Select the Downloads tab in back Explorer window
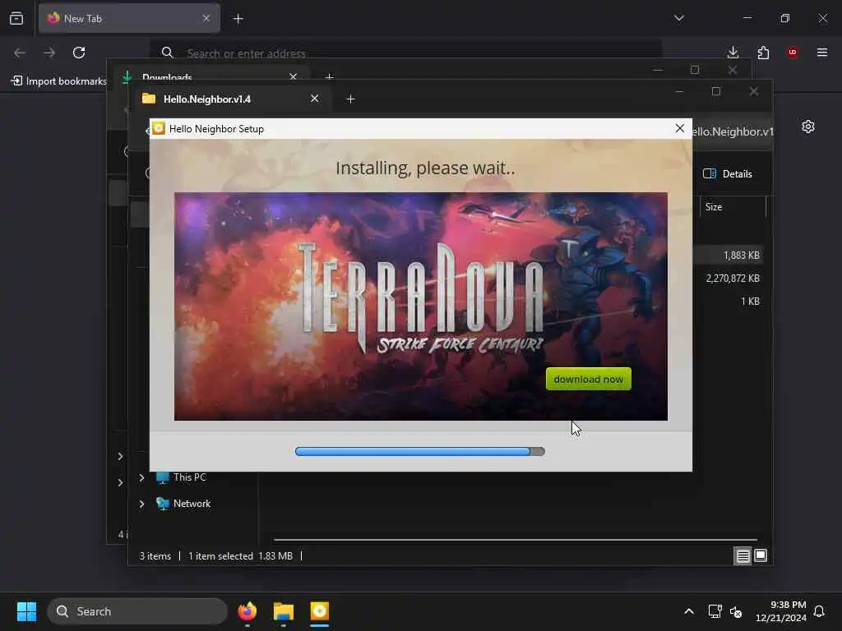Screen dimensions: 842x631 pos(210,76)
